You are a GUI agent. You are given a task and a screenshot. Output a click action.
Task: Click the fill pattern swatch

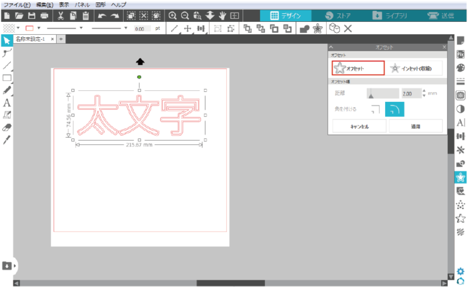pyautogui.click(x=9, y=29)
